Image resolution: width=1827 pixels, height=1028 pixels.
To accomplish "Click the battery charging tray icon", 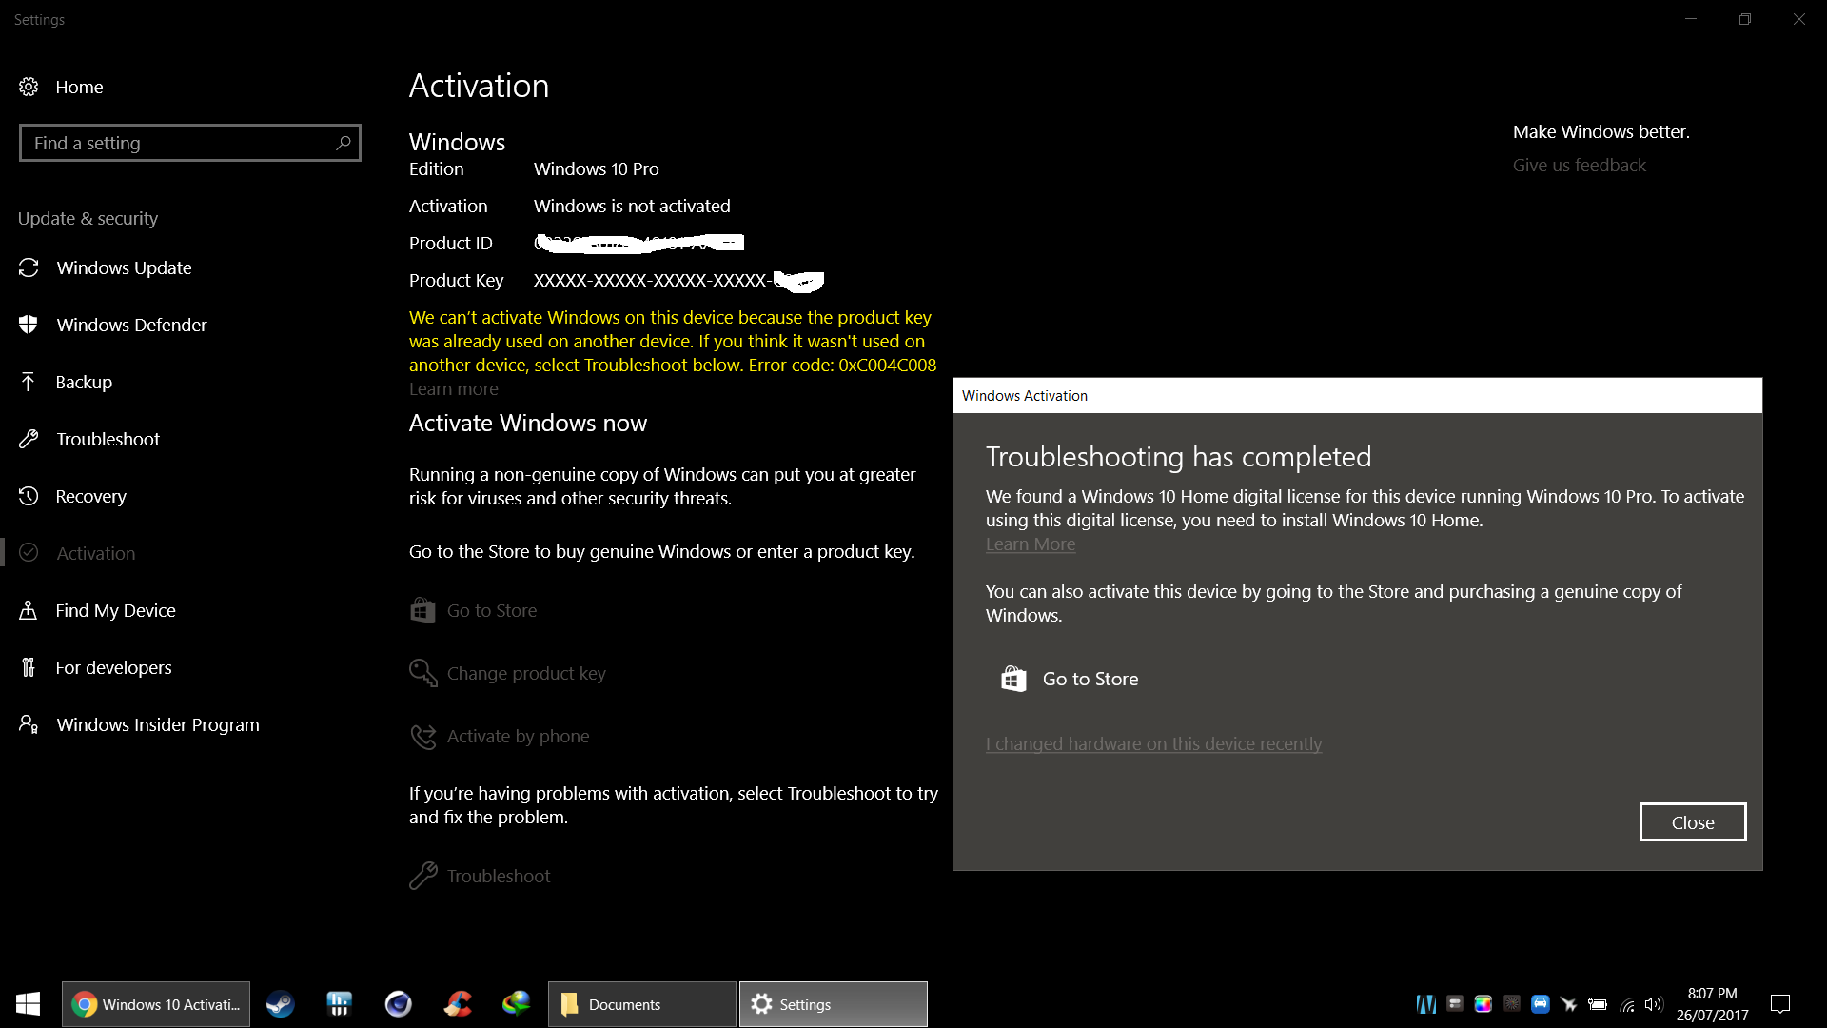I will (1598, 1004).
